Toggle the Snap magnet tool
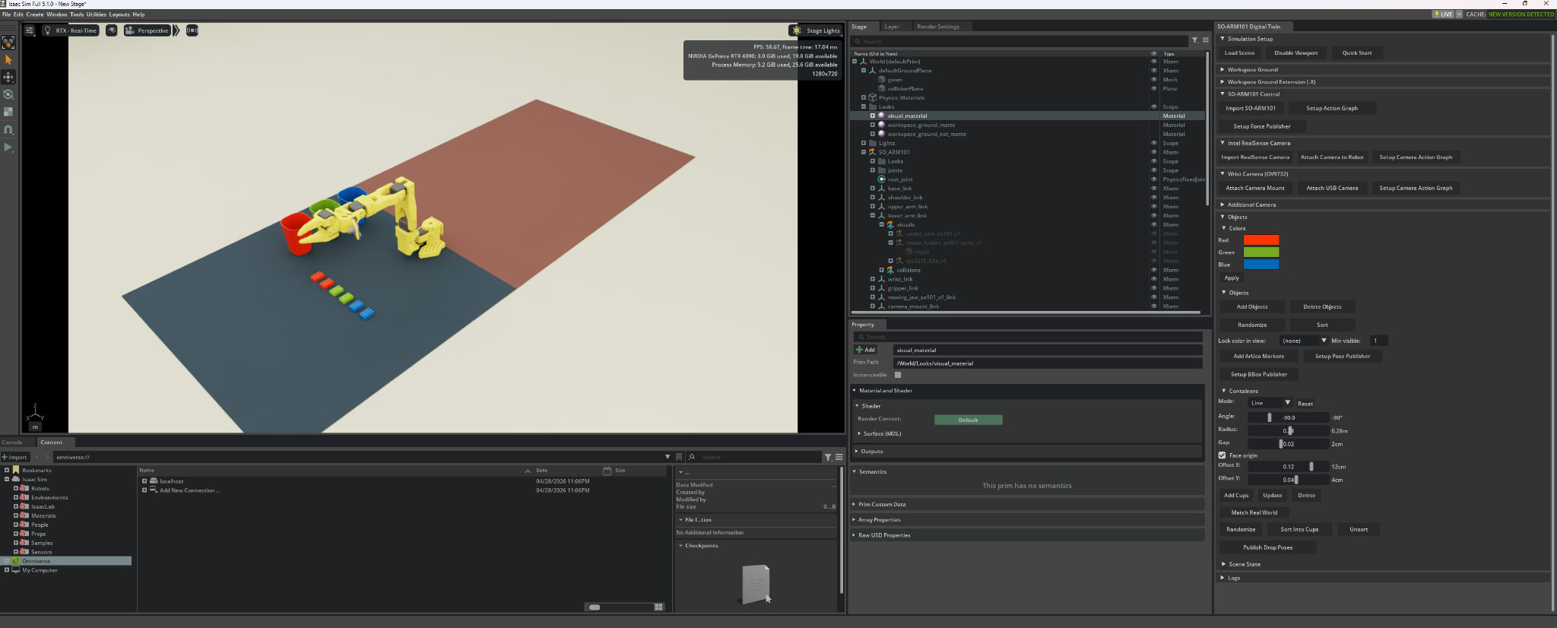The width and height of the screenshot is (1557, 628). [8, 130]
